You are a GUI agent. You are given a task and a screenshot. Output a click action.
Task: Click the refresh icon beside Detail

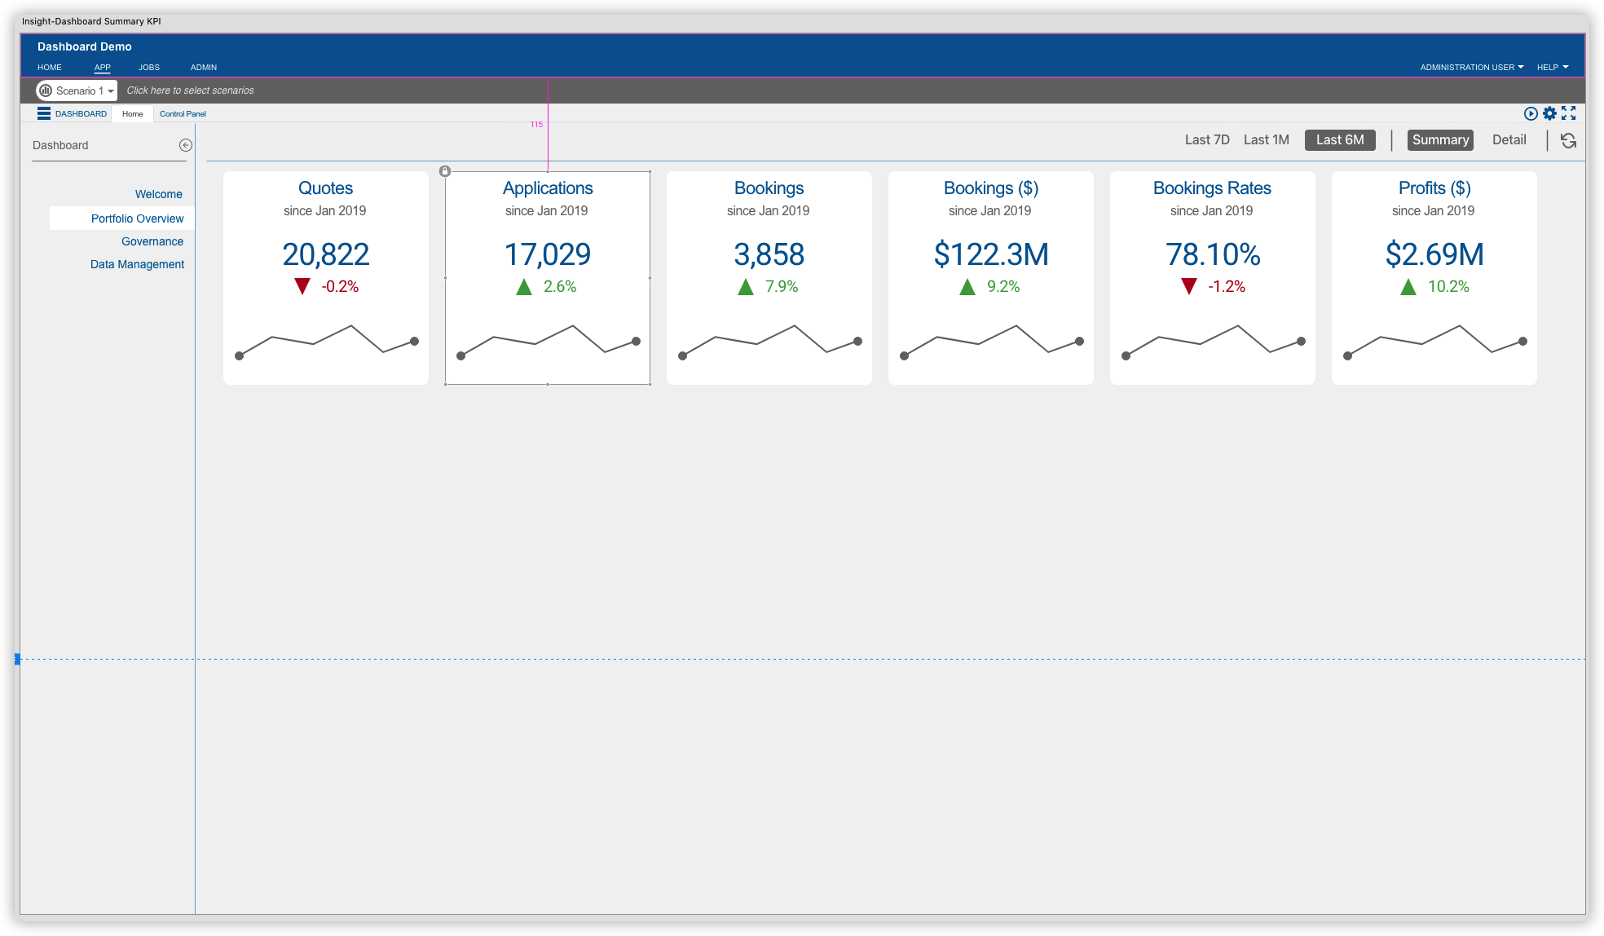[1568, 140]
